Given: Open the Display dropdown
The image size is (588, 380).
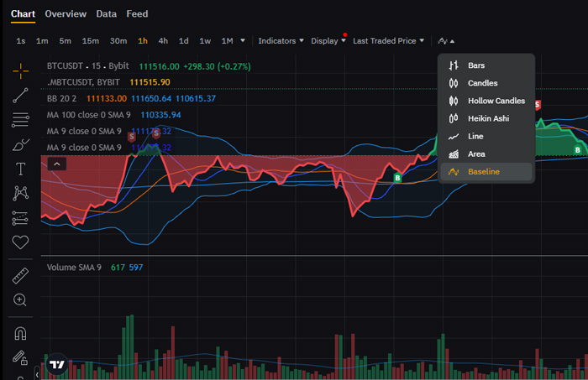Looking at the screenshot, I should pyautogui.click(x=328, y=41).
